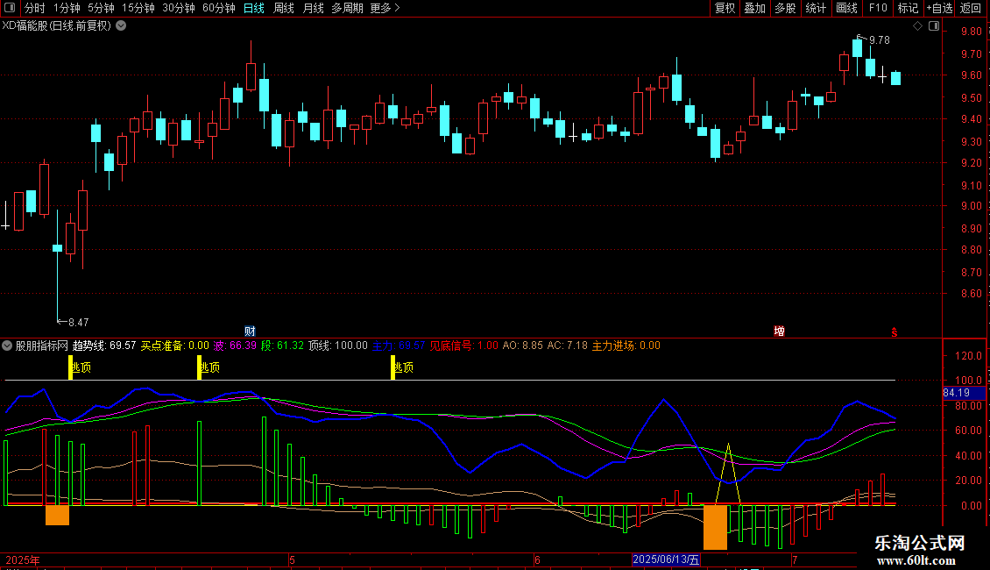Click the 2025/06/13/五 date label
990x570 pixels.
click(666, 559)
